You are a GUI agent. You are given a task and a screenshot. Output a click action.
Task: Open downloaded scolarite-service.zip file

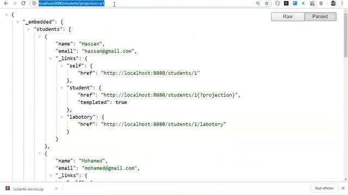point(28,189)
